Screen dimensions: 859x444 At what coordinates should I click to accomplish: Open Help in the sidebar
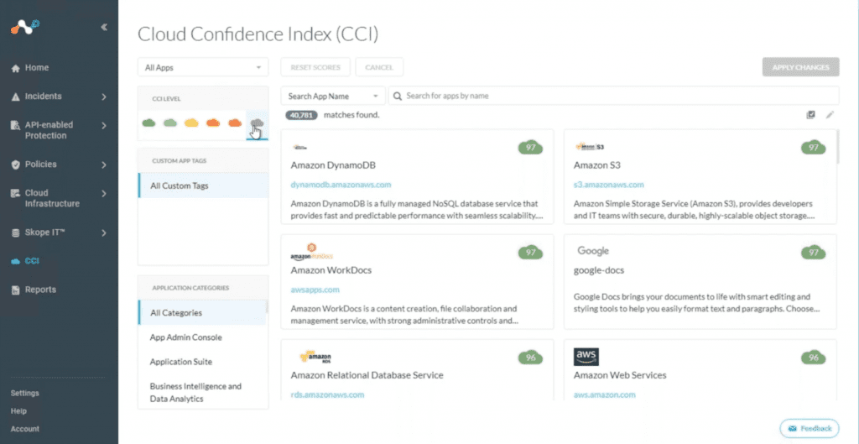(x=18, y=411)
